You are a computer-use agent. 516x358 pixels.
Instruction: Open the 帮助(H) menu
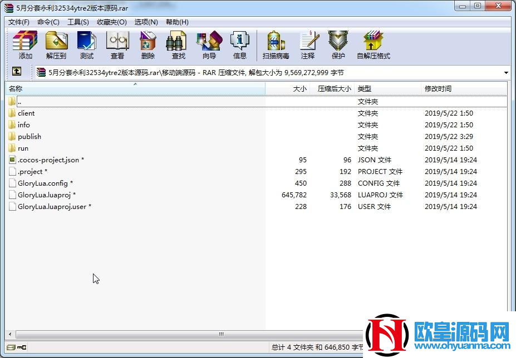tap(177, 22)
